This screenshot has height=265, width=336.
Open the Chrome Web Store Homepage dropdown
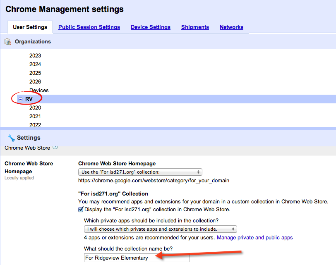point(140,172)
